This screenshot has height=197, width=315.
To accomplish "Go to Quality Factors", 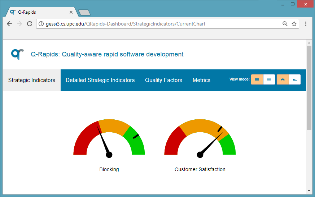I will click(163, 80).
